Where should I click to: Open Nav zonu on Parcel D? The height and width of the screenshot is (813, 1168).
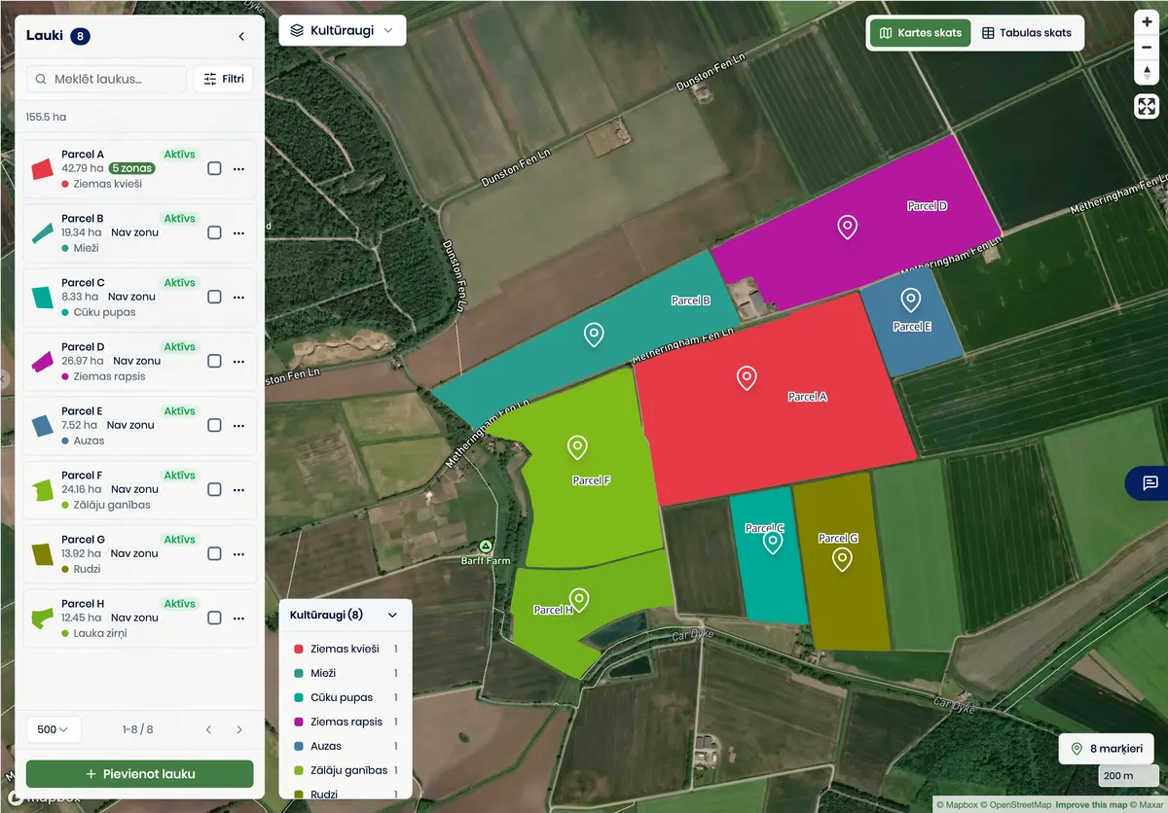(x=137, y=361)
